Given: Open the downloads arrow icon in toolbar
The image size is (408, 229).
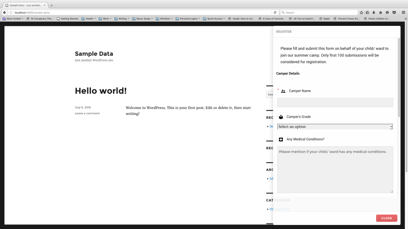Looking at the screenshot, I should click(374, 12).
